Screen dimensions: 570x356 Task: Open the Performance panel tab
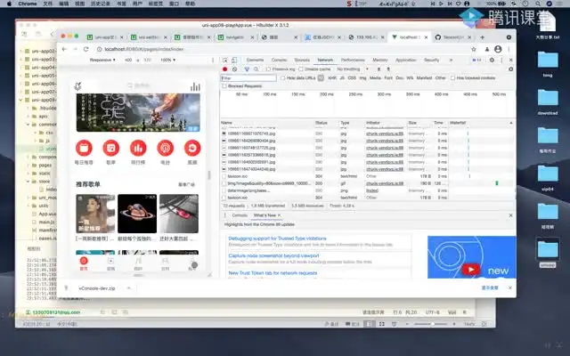[352, 60]
